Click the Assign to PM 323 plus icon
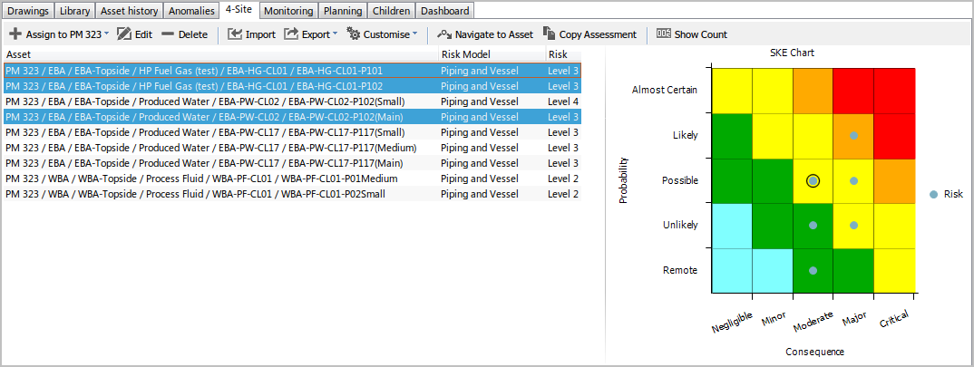This screenshot has width=974, height=367. coord(15,34)
